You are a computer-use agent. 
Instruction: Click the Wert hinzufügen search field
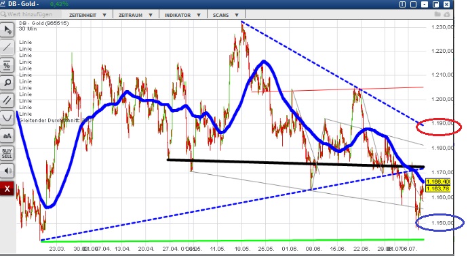[31, 14]
